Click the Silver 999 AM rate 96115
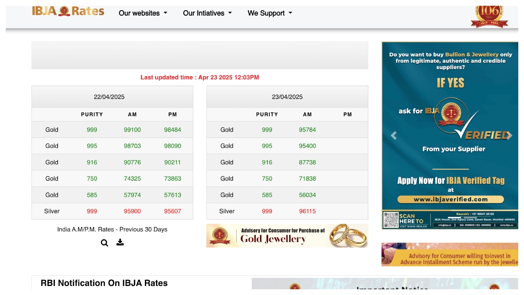Image resolution: width=524 pixels, height=295 pixels. click(x=307, y=211)
